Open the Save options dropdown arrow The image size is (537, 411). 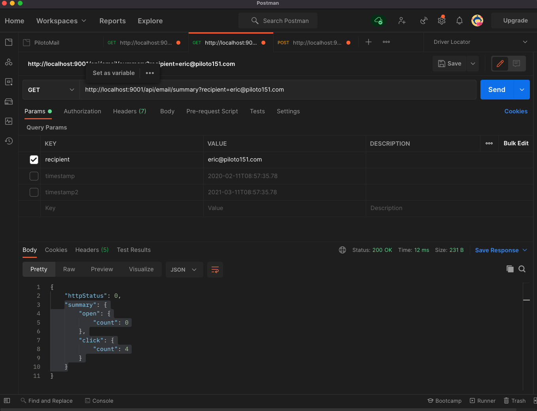pyautogui.click(x=473, y=64)
